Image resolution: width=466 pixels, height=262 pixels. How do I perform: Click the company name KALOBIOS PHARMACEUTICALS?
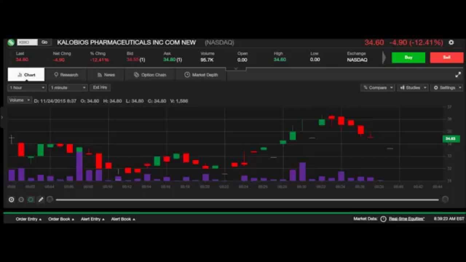(126, 43)
